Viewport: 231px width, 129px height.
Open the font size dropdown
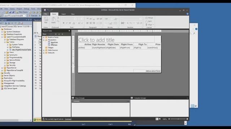83,19
